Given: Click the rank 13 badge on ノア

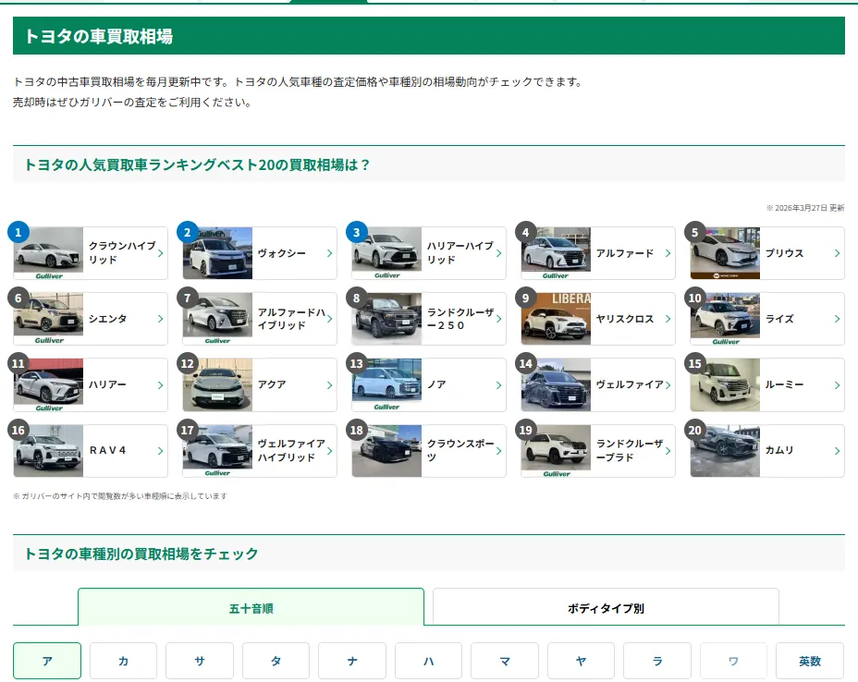Looking at the screenshot, I should tap(356, 364).
